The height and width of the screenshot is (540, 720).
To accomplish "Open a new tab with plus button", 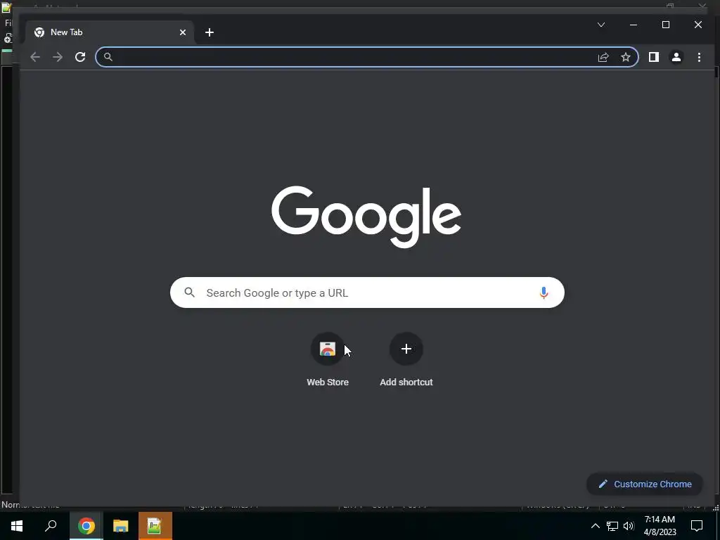I will 210,32.
